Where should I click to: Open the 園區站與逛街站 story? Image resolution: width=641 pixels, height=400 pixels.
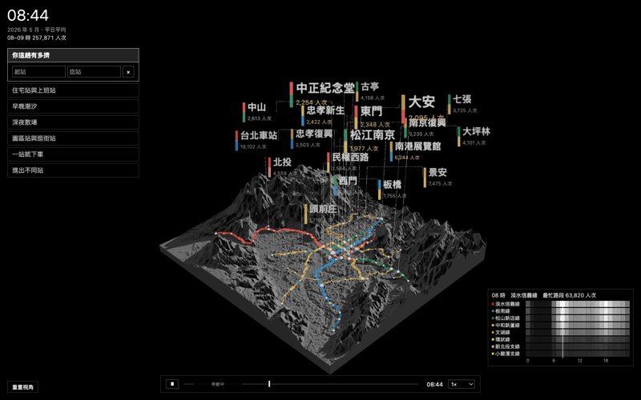click(x=73, y=138)
